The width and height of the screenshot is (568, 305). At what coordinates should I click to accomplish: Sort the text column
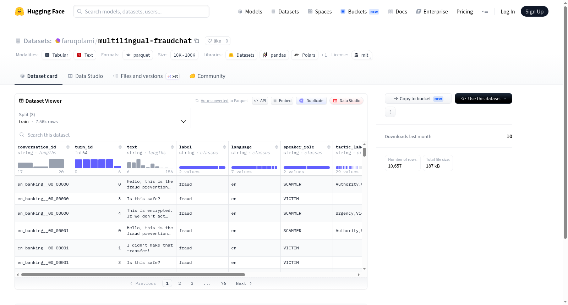click(172, 147)
